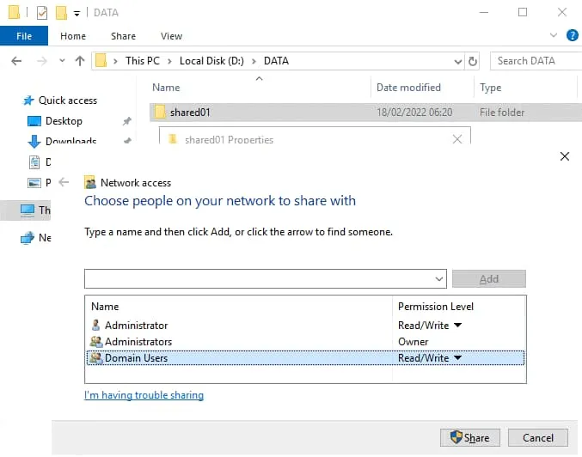
Task: Select Desktop in Quick access
Action: 64,121
